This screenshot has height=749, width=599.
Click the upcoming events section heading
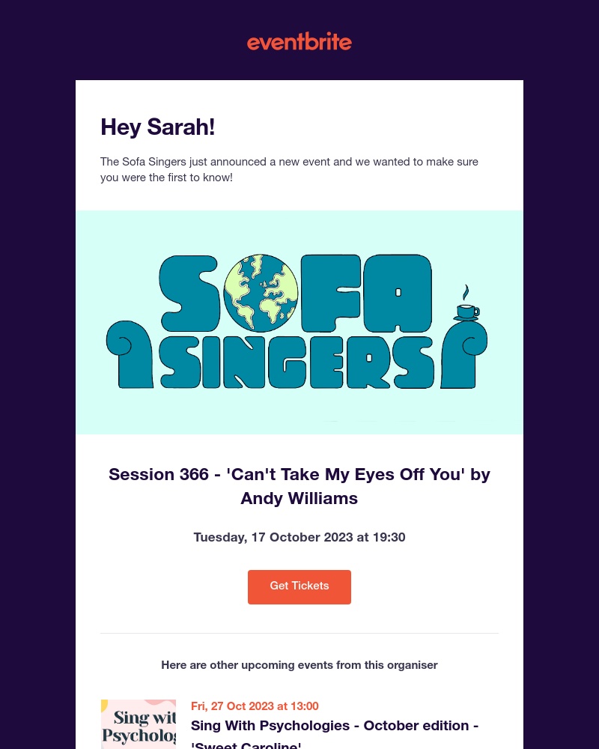click(299, 666)
